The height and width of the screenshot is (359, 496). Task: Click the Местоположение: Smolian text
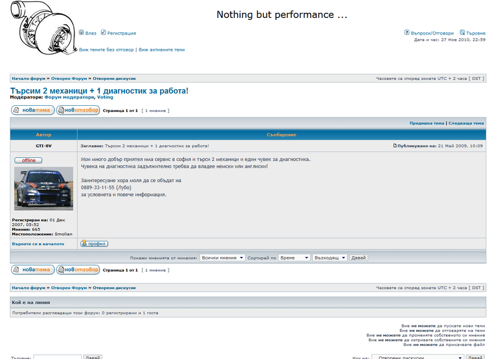point(42,235)
